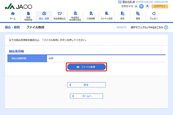Set text size to large (大)

click(x=147, y=6)
